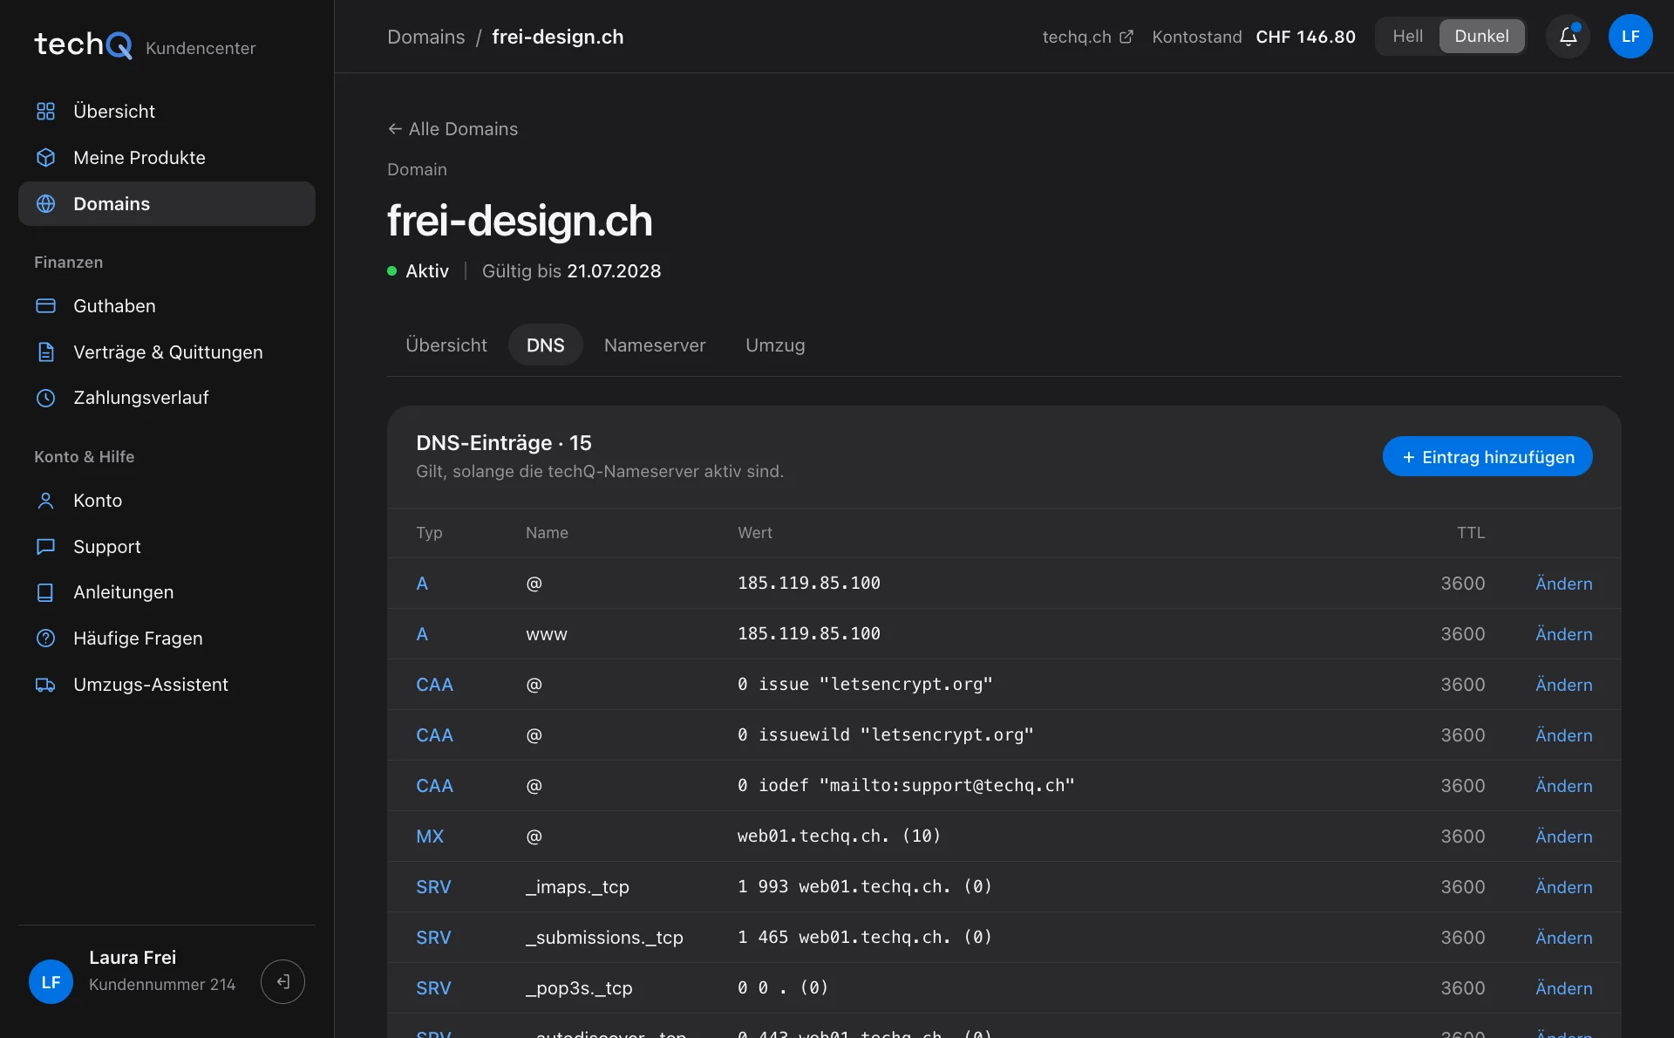Viewport: 1674px width, 1038px height.
Task: Click Ändern for the CAA iodef record
Action: [x=1563, y=786]
